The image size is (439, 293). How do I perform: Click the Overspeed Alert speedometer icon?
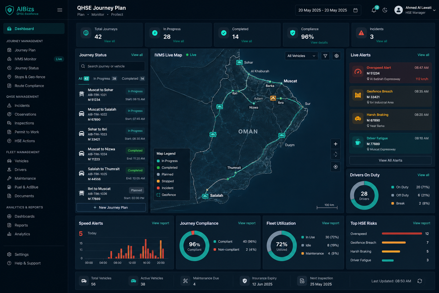358,72
